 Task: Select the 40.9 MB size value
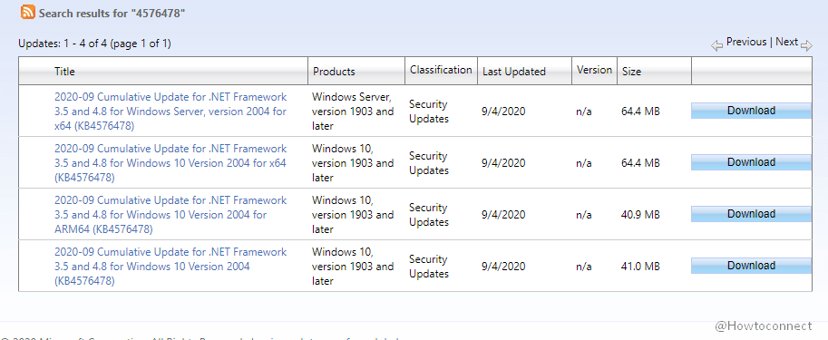click(640, 215)
